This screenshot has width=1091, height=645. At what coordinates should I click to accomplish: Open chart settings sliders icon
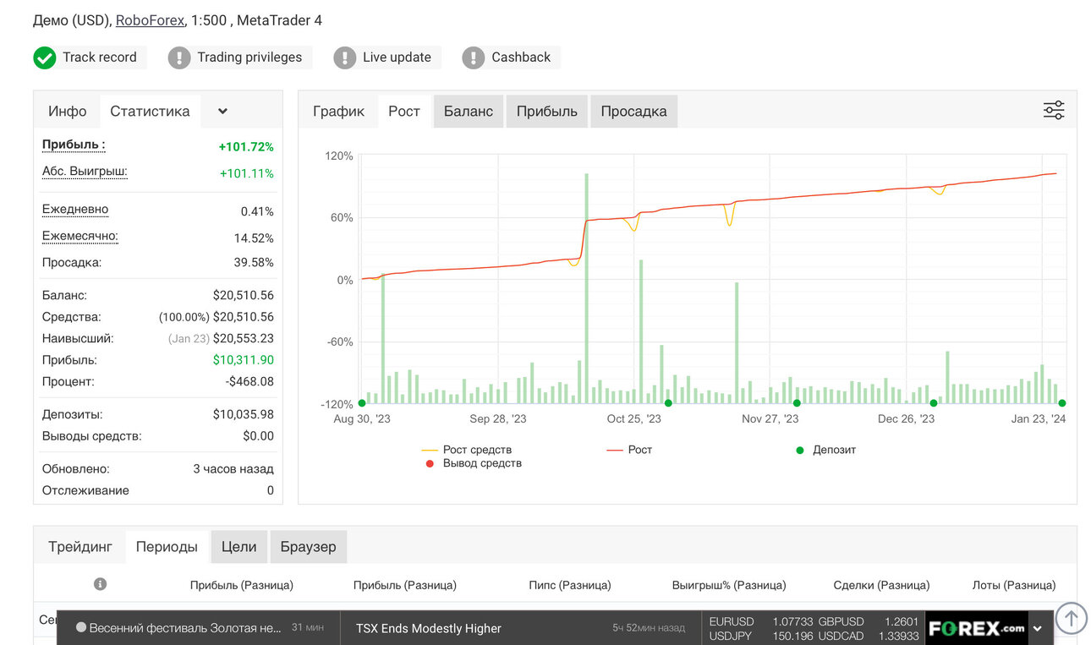tap(1054, 111)
